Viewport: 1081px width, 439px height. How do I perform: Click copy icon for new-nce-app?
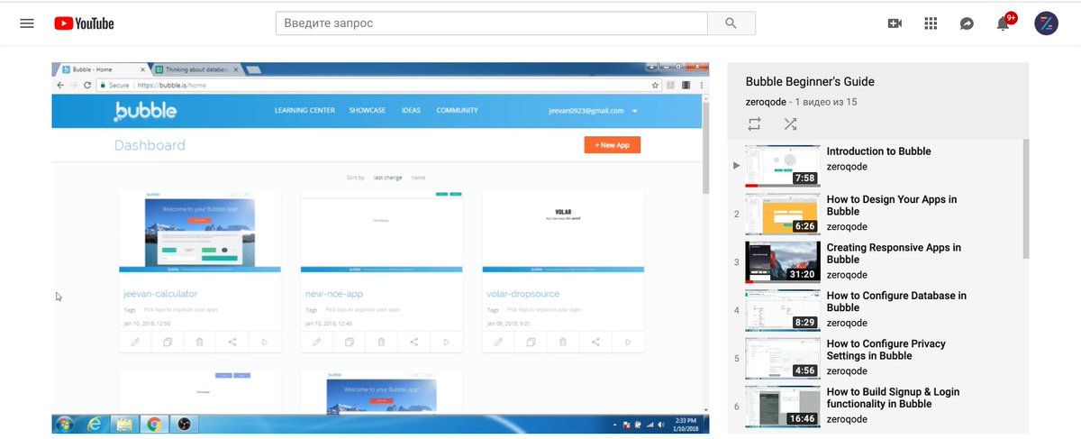point(349,343)
